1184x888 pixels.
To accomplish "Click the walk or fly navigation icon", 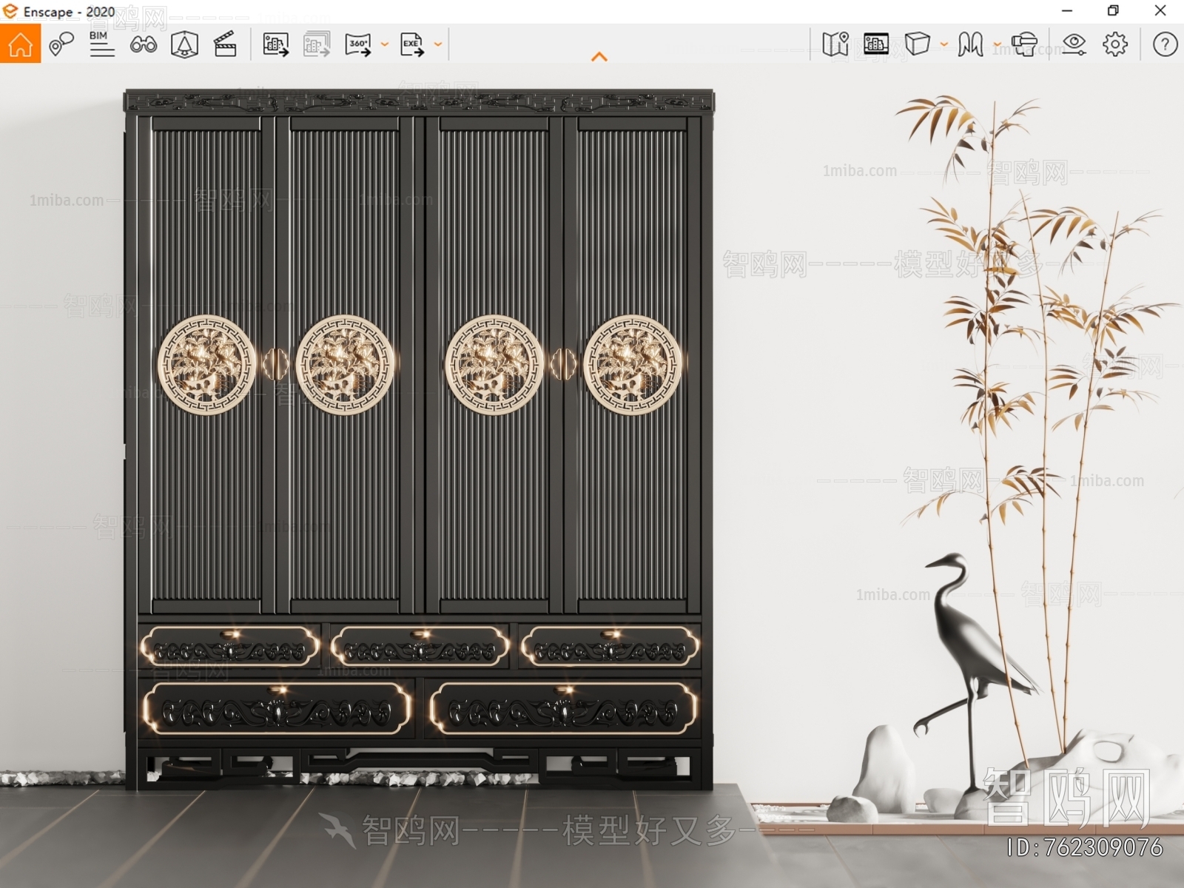I will tap(970, 44).
